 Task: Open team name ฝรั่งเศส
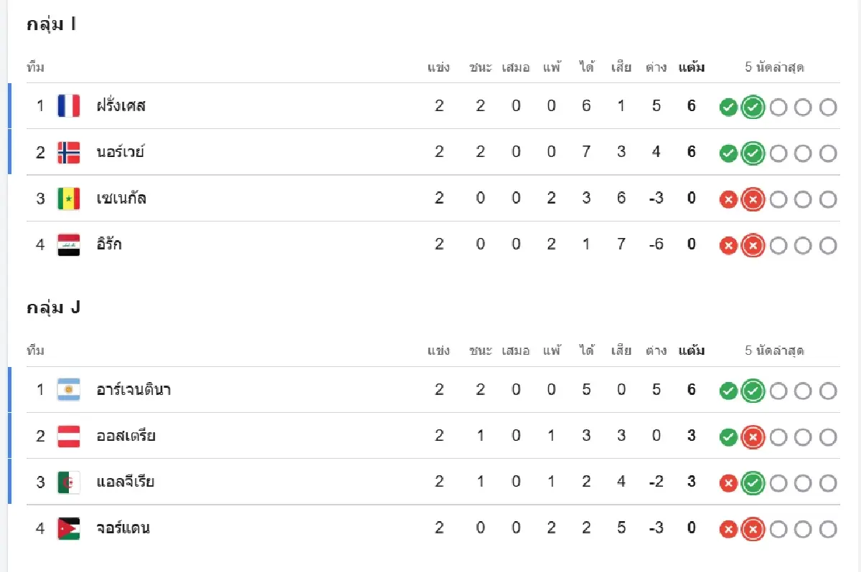tap(121, 106)
